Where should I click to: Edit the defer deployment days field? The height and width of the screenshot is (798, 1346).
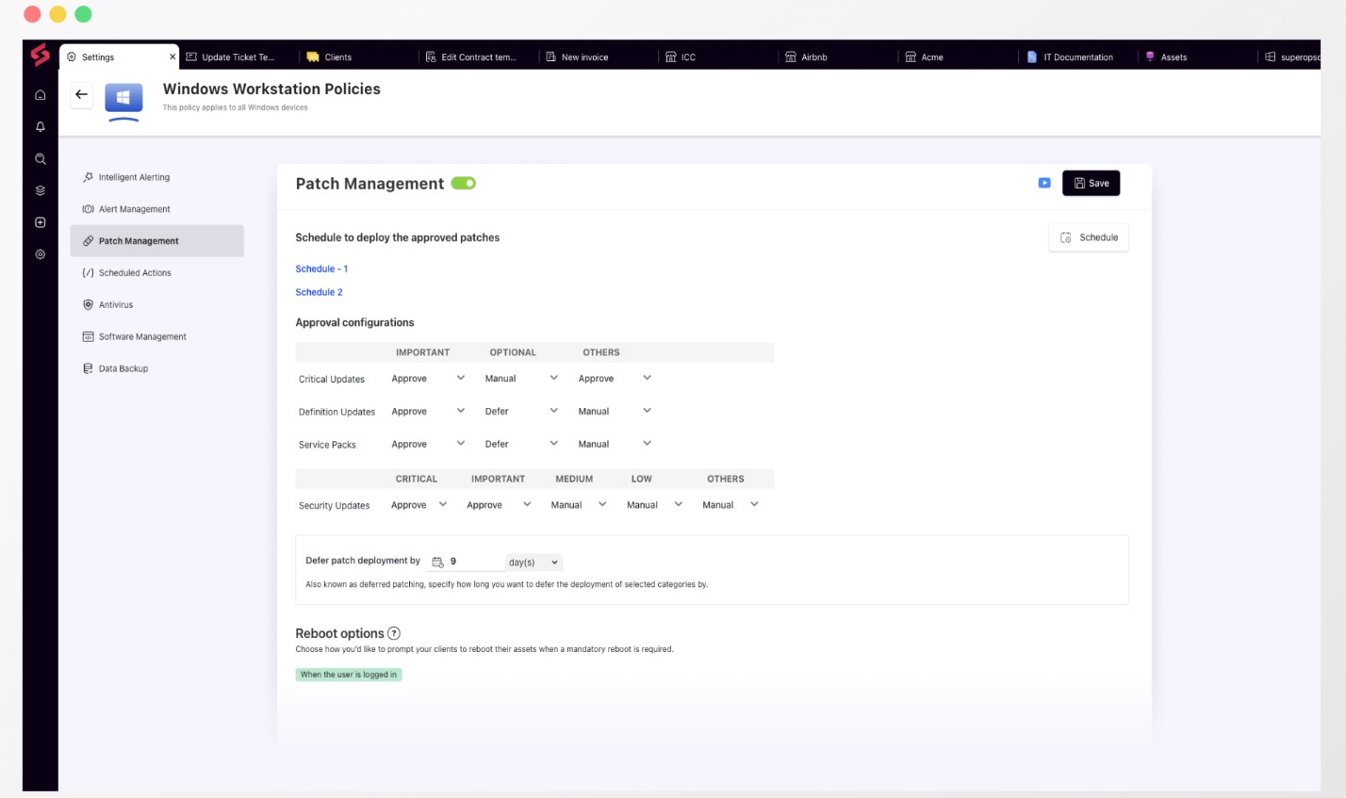click(x=471, y=561)
